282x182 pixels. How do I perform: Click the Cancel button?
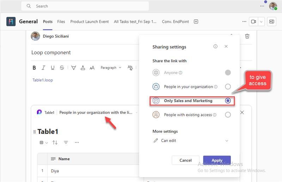pos(185,160)
